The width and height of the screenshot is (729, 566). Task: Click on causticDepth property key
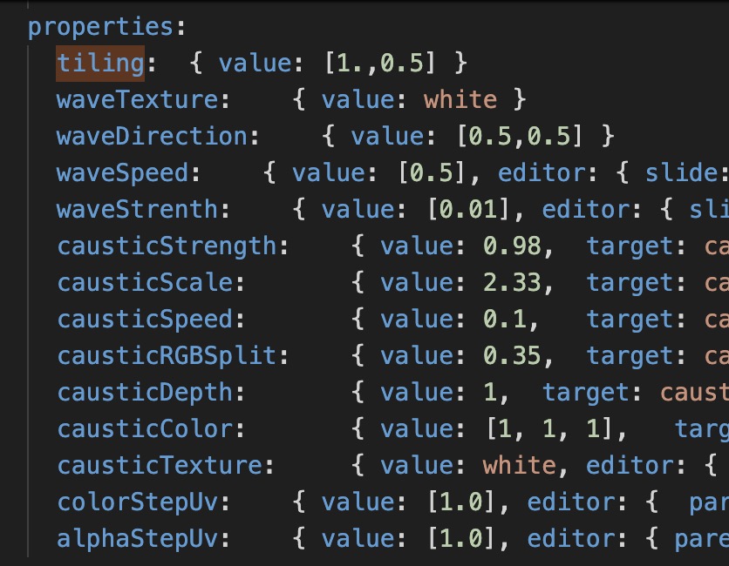(x=145, y=393)
